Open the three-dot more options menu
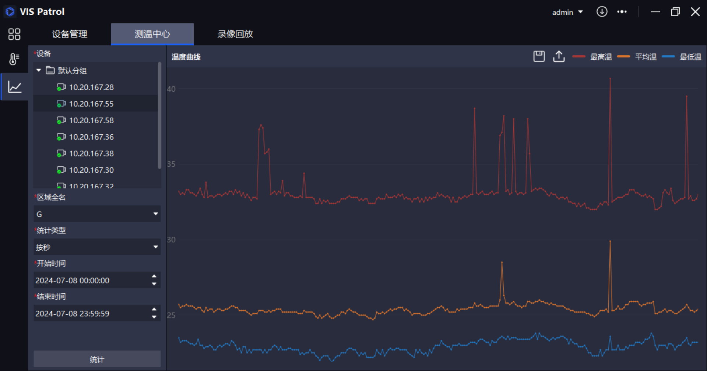 click(622, 12)
